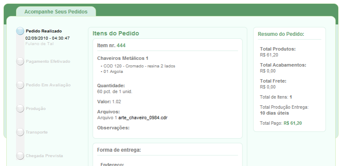Click the Pedido Realizado status circle
This screenshot has height=166, width=342.
click(20, 31)
